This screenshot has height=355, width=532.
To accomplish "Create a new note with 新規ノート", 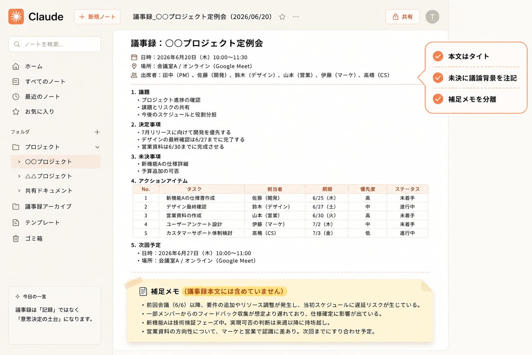I will (x=97, y=17).
